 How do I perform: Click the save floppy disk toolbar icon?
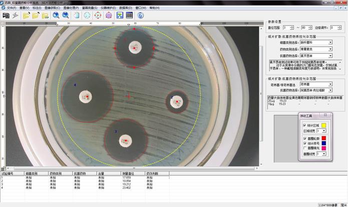point(120,15)
